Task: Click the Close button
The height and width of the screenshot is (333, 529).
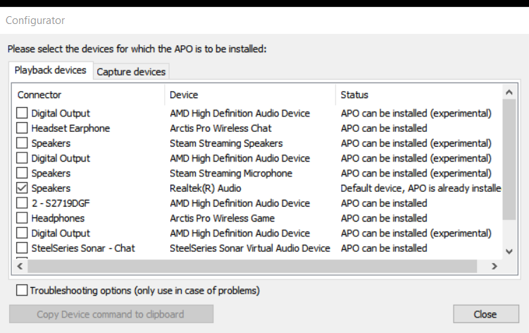Action: point(485,314)
